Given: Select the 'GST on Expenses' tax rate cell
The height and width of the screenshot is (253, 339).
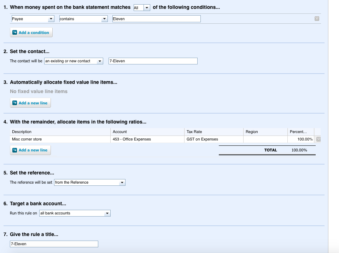Looking at the screenshot, I should point(214,139).
